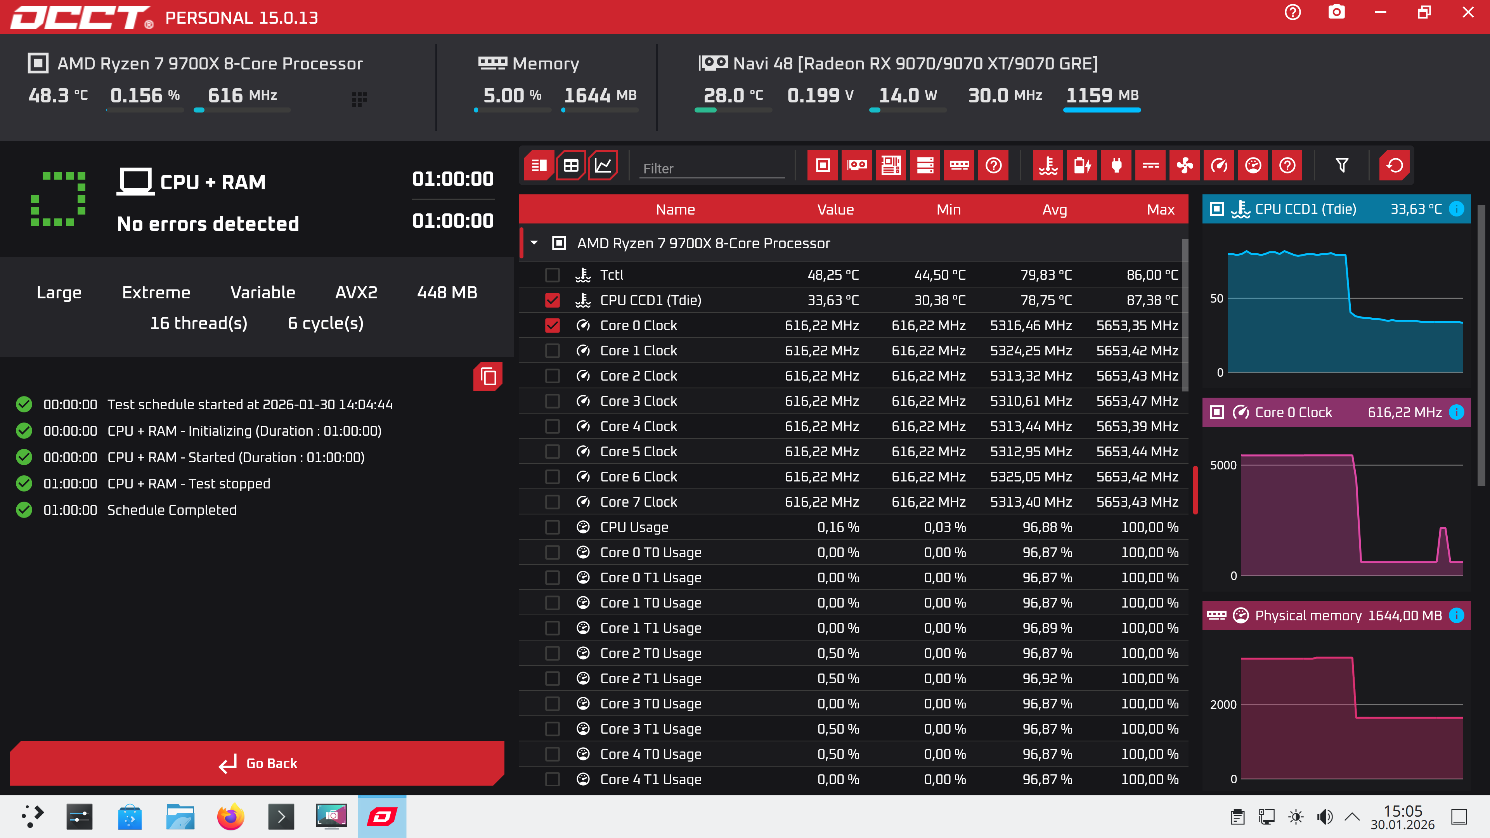Switch to the graph-only sensor view
The image size is (1490, 838).
point(603,166)
